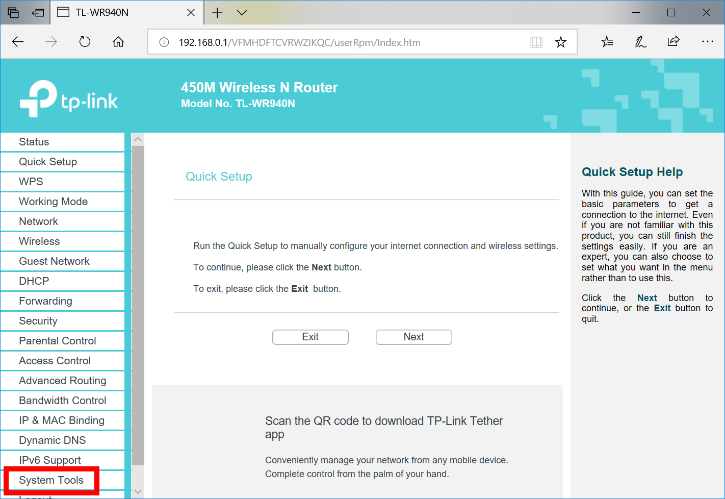Open Guest Network settings

point(62,261)
